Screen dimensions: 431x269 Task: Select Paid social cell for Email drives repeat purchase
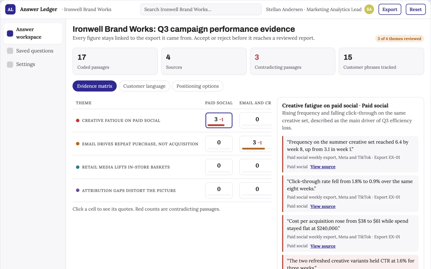[x=219, y=144]
